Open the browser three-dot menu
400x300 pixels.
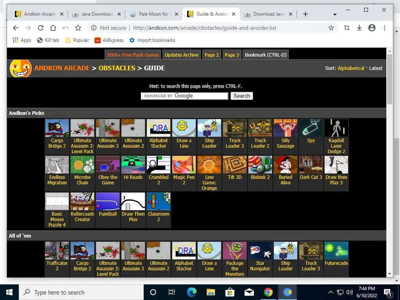(x=384, y=28)
